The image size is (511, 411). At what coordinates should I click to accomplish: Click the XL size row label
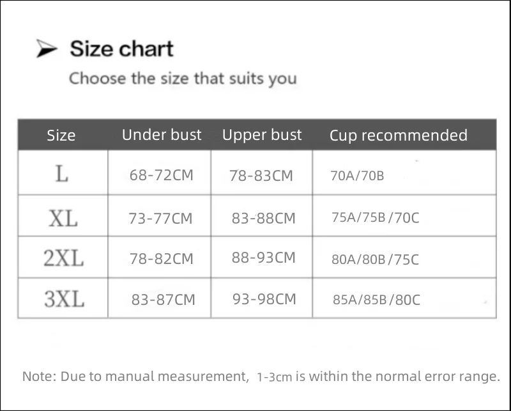[63, 219]
